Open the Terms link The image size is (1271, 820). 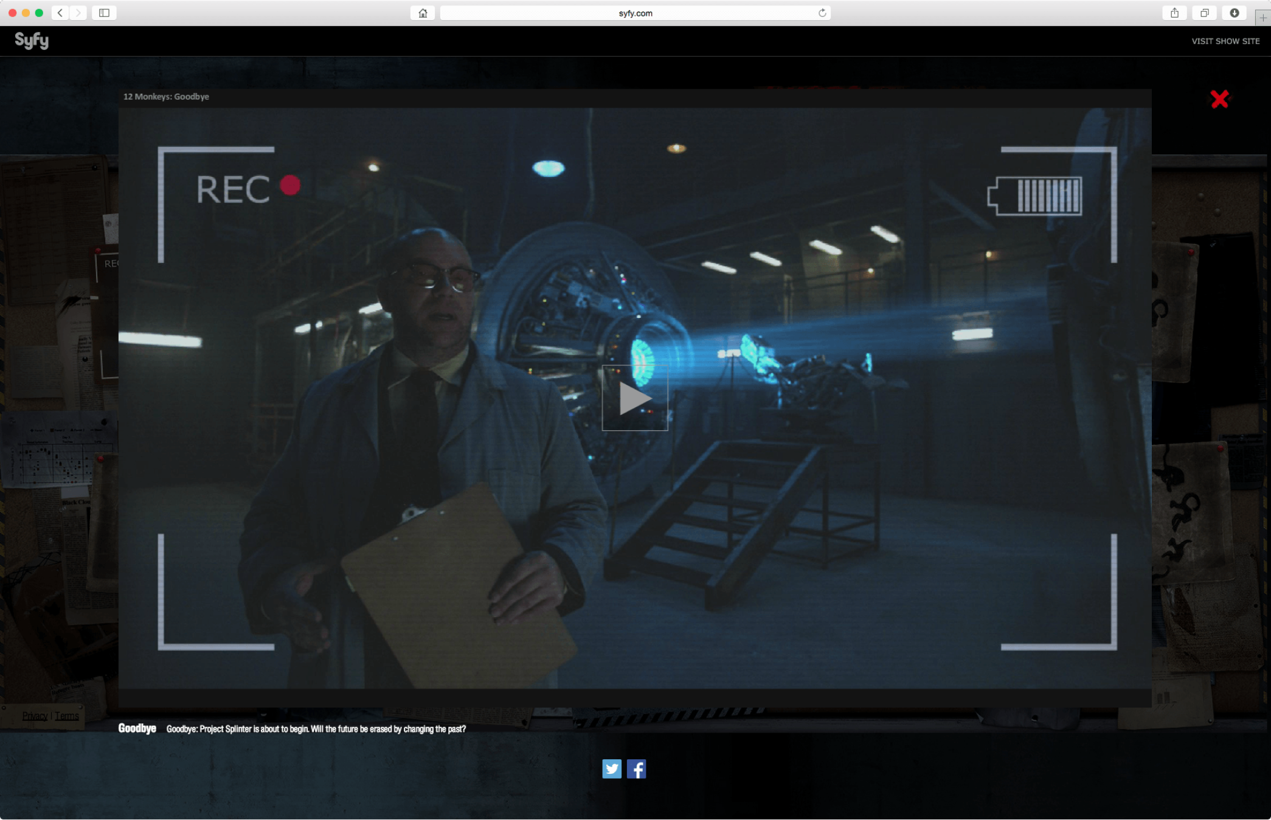coord(67,716)
